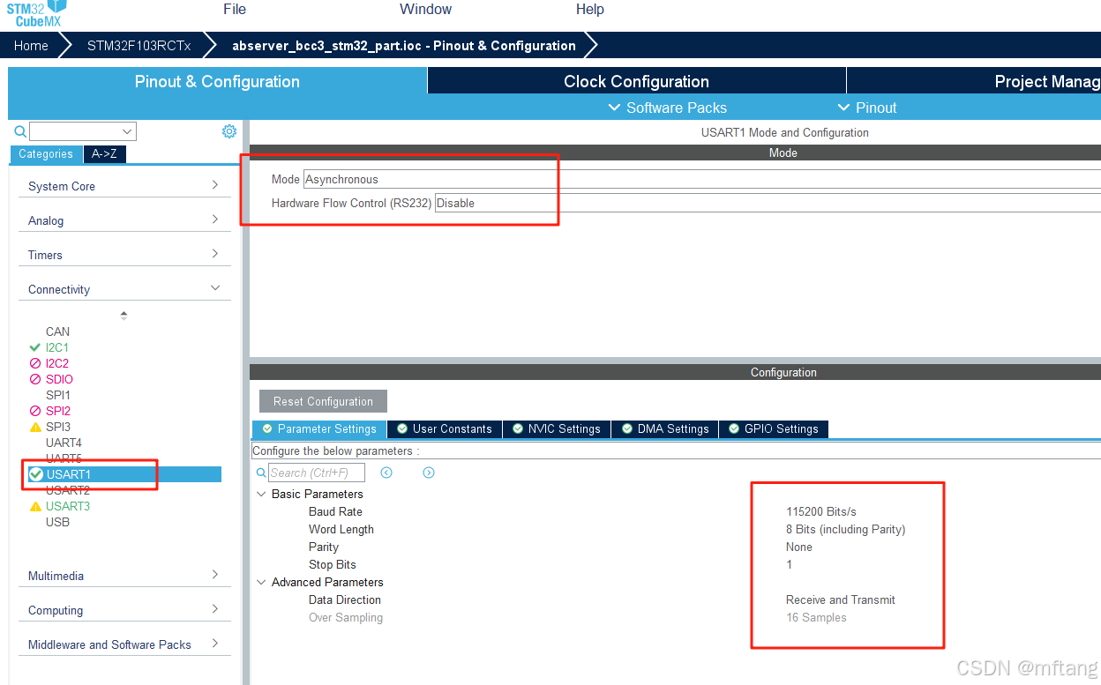This screenshot has height=685, width=1101.
Task: Click the list sort arrows above CAN
Action: pyautogui.click(x=124, y=315)
